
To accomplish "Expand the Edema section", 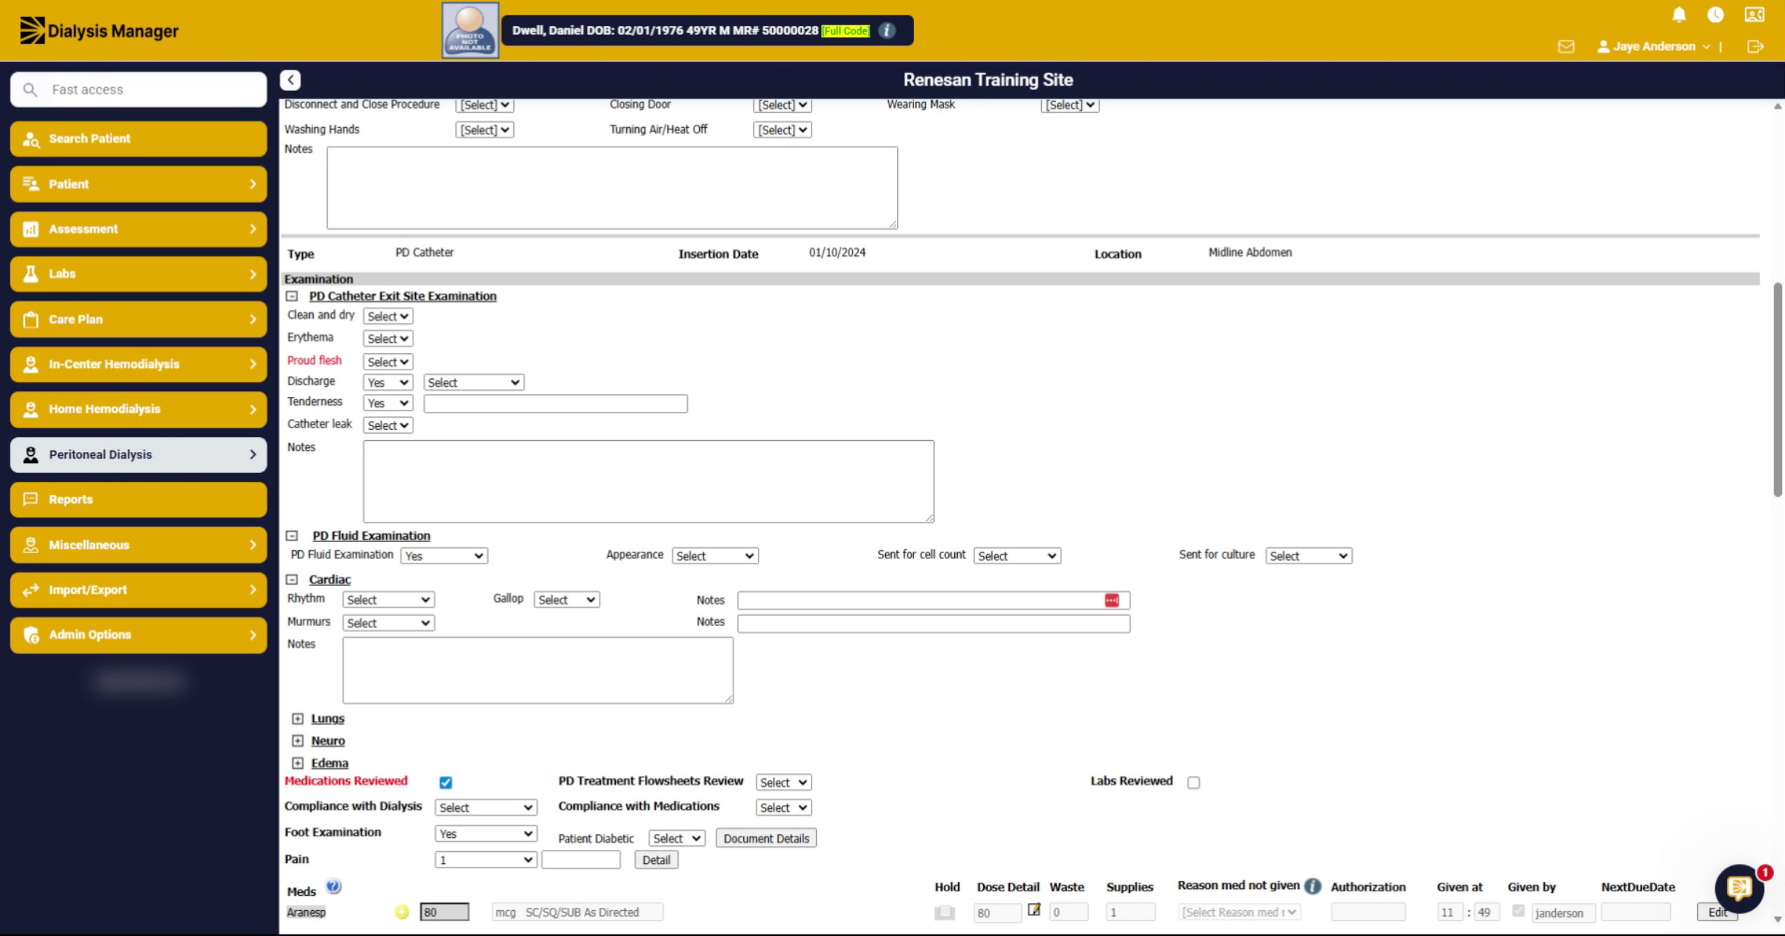I will tap(297, 763).
